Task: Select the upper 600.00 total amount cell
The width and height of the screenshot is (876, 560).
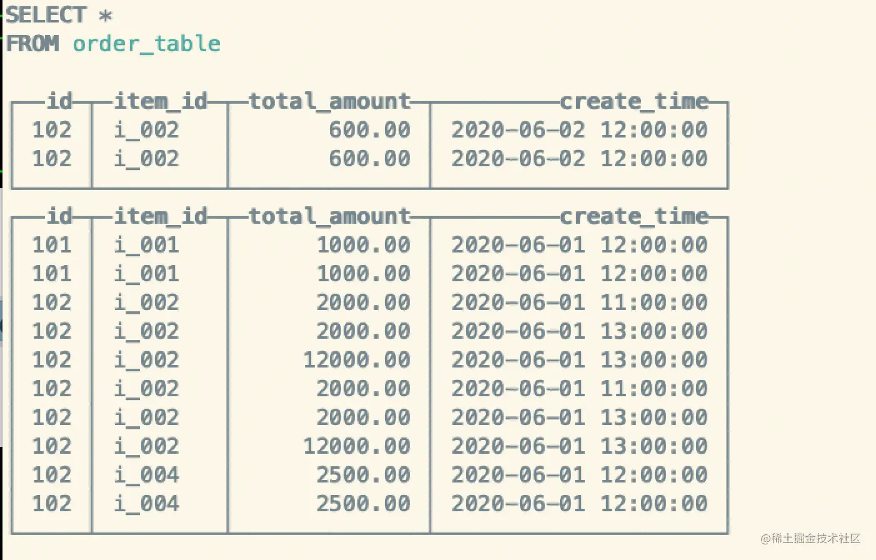Action: tap(370, 130)
